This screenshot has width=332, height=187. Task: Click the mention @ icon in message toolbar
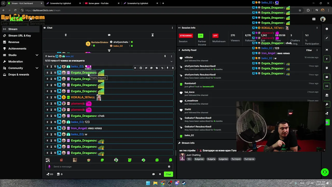(151, 68)
